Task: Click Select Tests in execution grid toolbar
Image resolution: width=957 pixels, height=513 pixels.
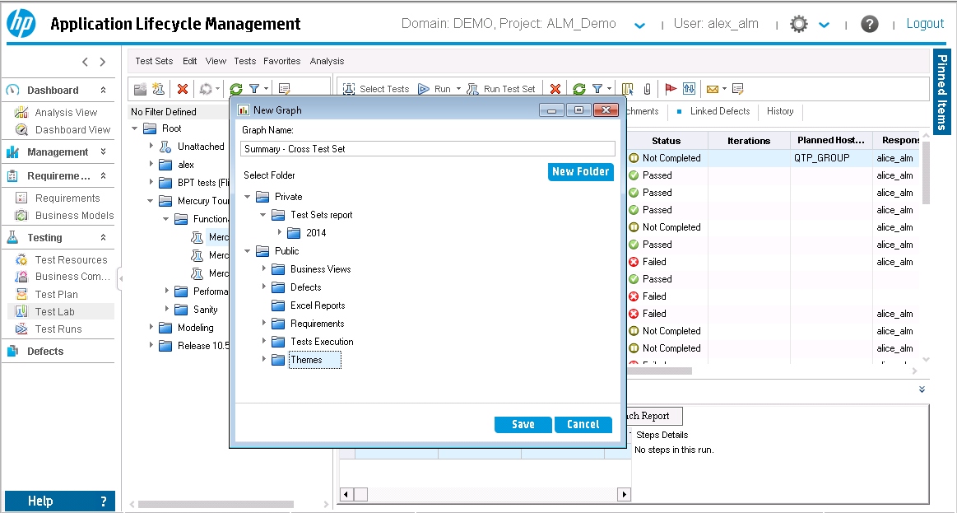Action: point(376,89)
